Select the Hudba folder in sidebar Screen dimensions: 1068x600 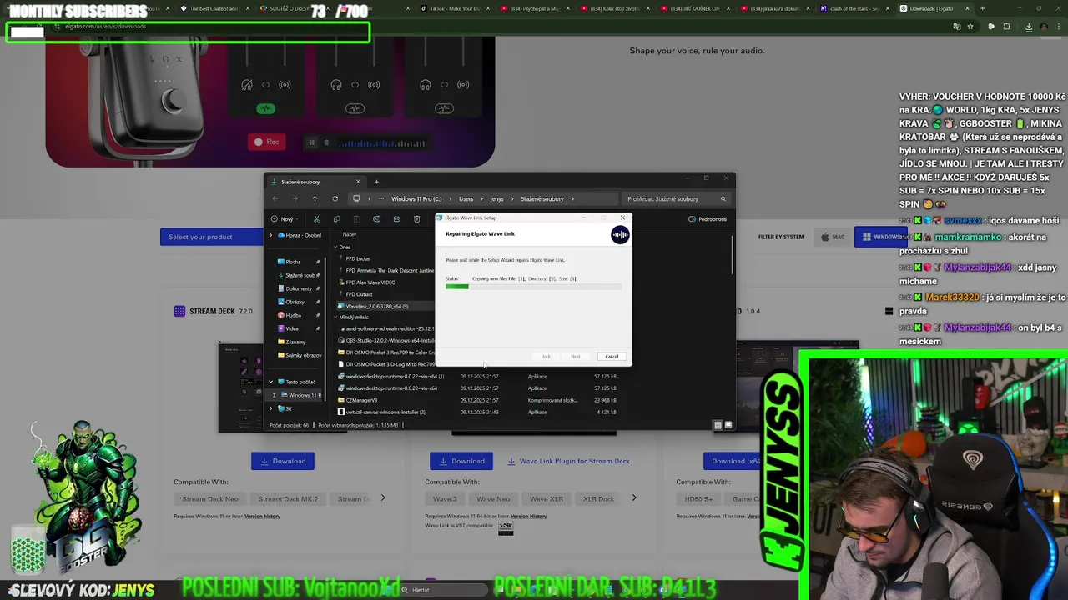(x=293, y=315)
